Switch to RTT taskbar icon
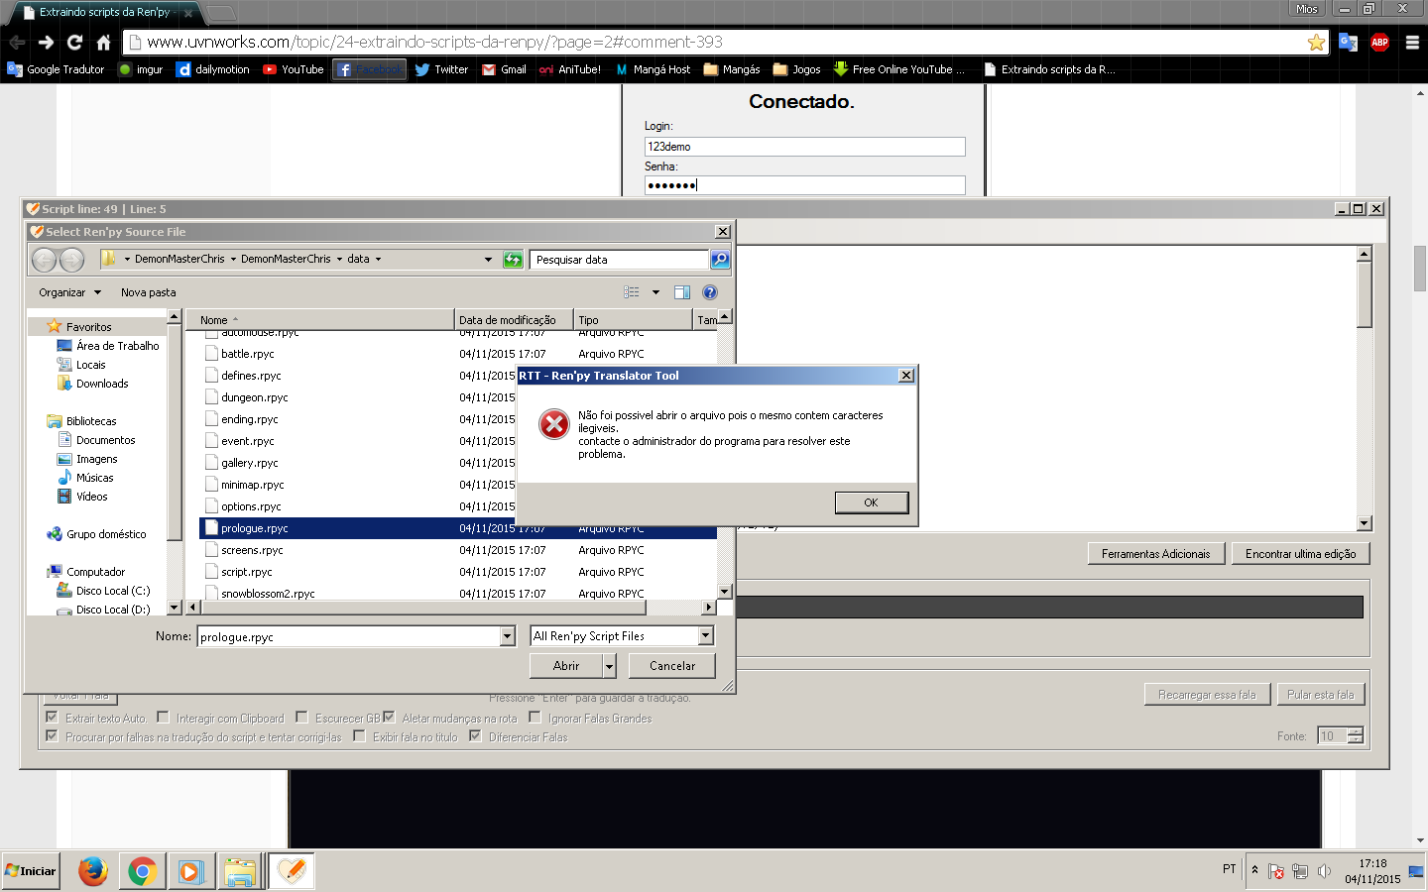The height and width of the screenshot is (892, 1428). coord(291,871)
